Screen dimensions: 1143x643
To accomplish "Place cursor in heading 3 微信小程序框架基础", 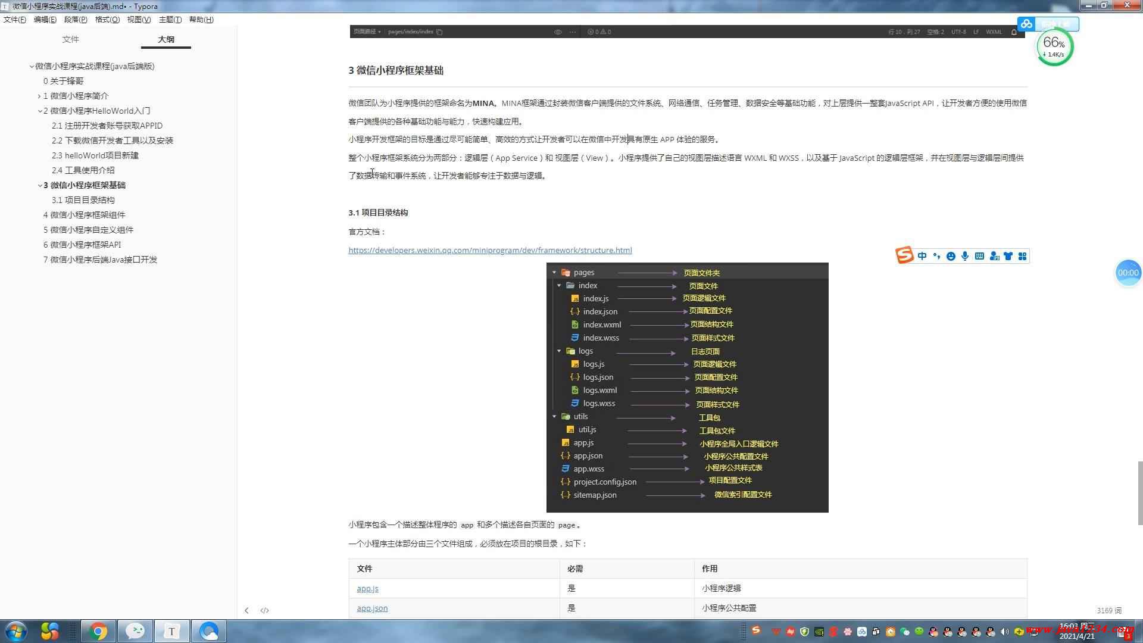I will [x=396, y=70].
